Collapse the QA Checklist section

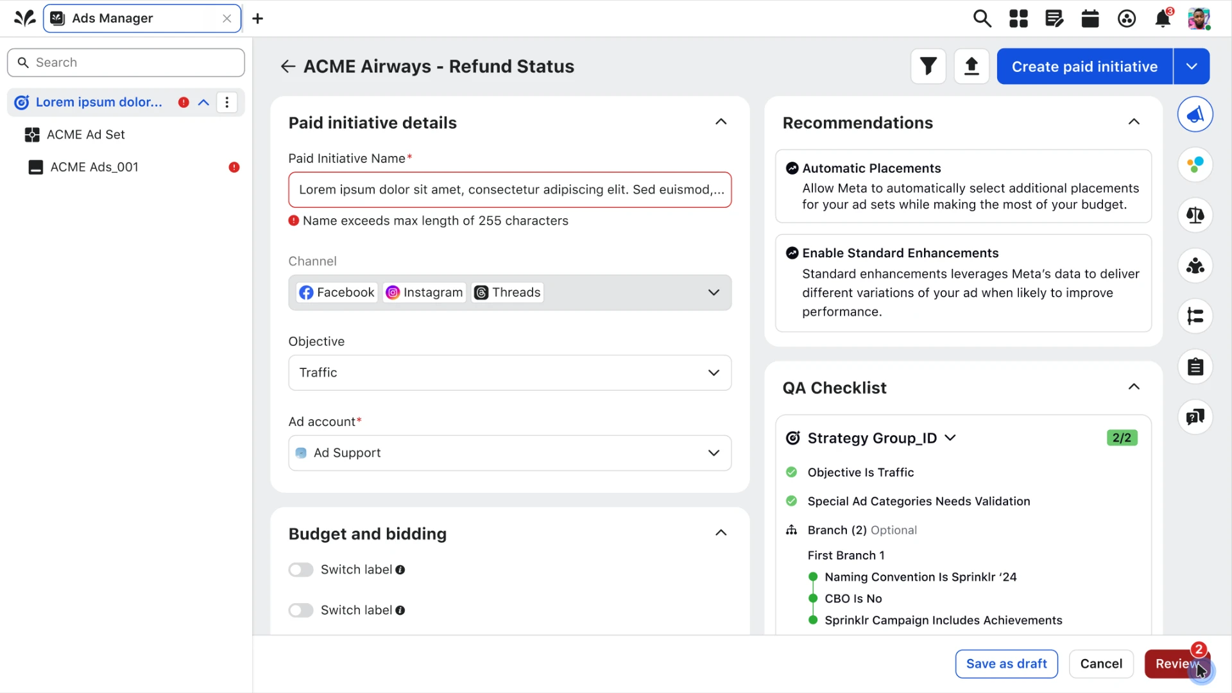(x=1134, y=387)
